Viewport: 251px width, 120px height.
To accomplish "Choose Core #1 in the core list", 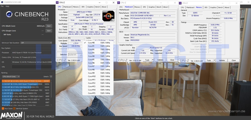I will [x=98, y=46].
